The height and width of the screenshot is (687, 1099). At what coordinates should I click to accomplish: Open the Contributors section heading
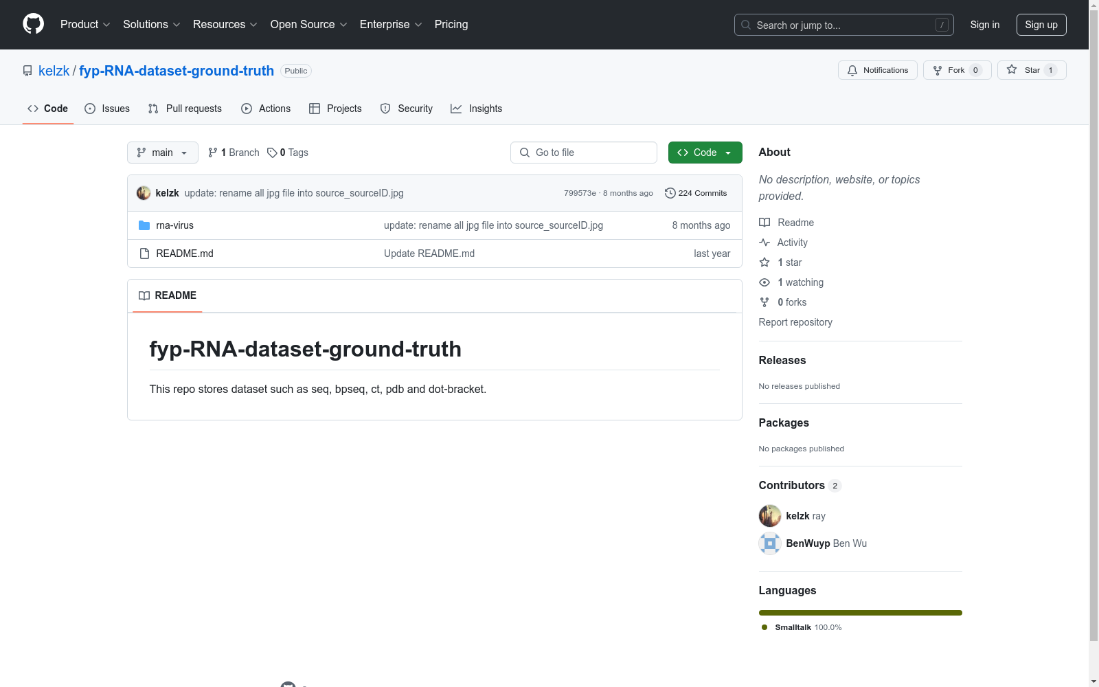click(x=800, y=485)
